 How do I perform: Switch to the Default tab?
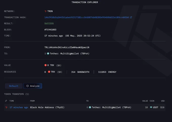(x=14, y=86)
